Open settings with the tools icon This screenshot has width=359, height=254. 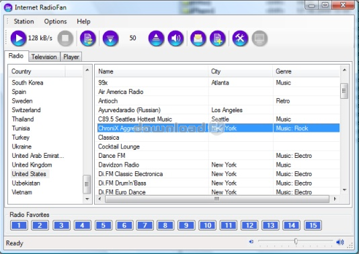tap(240, 38)
